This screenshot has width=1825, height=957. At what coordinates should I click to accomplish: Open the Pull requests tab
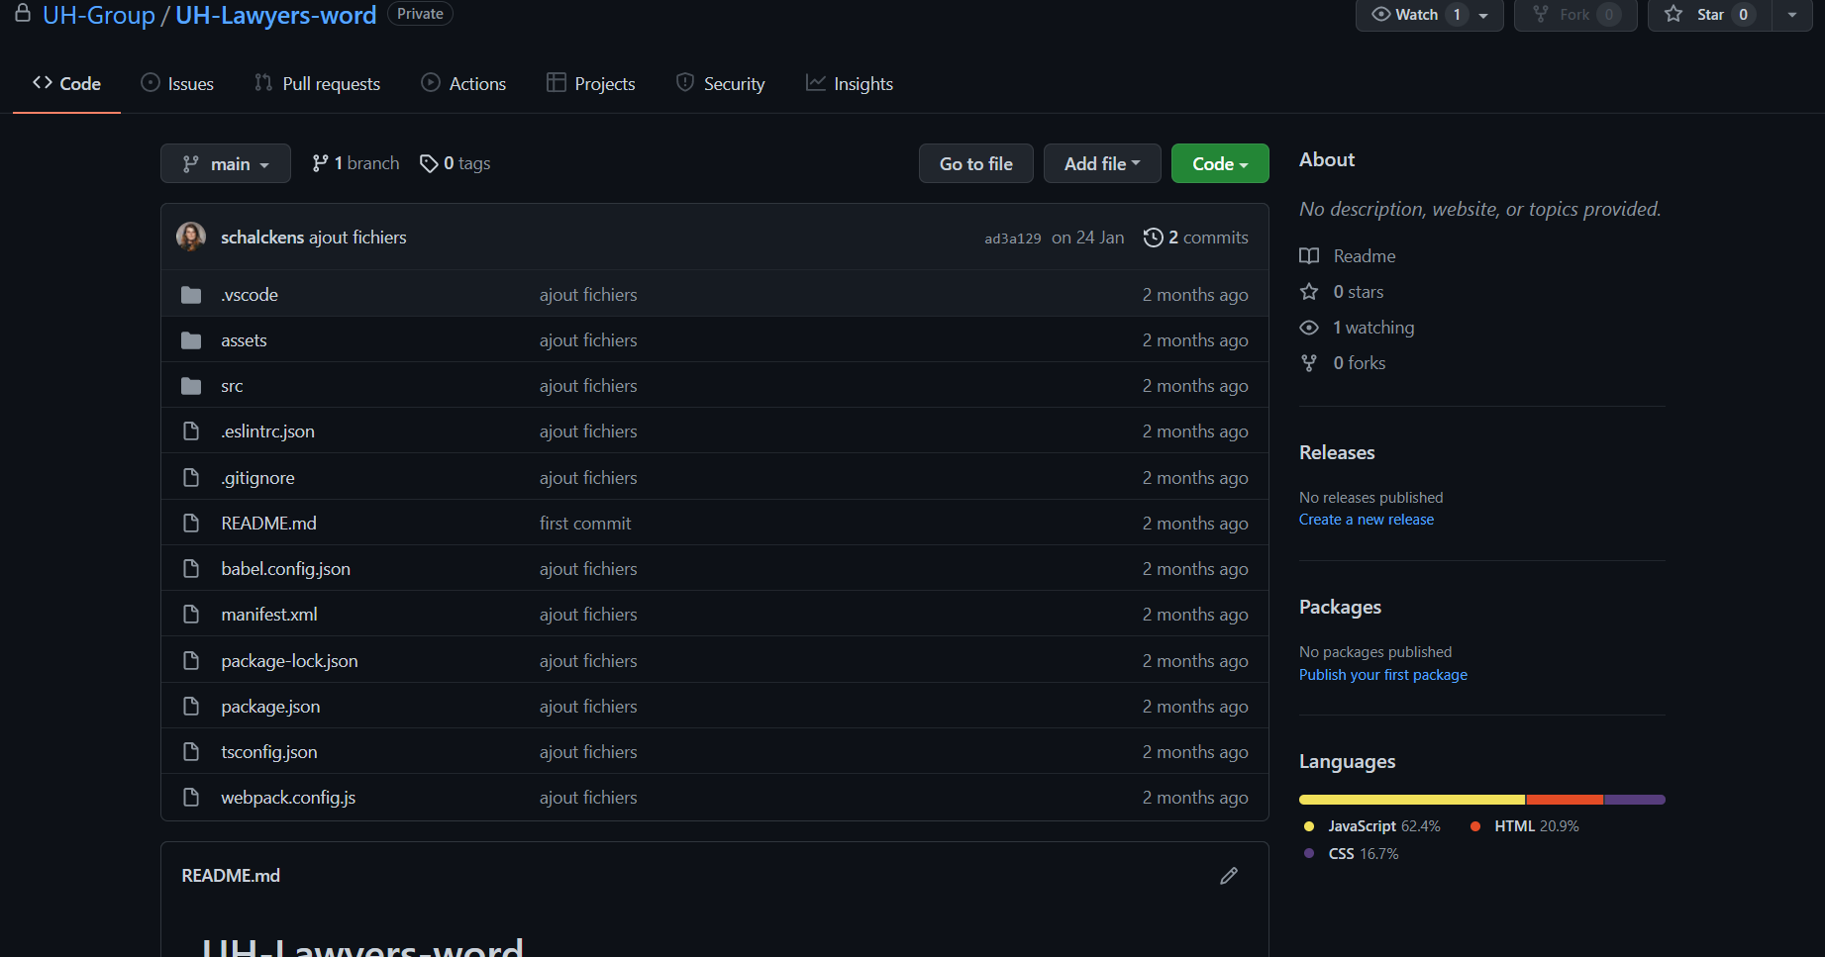pyautogui.click(x=317, y=84)
